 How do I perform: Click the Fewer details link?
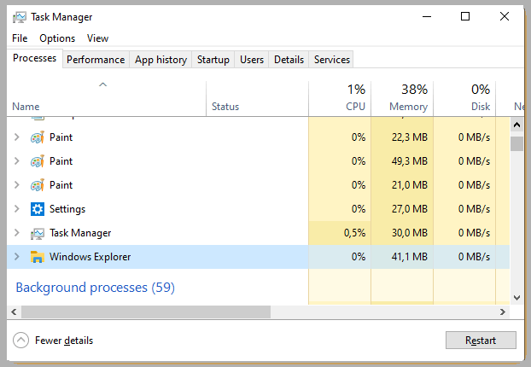click(64, 341)
